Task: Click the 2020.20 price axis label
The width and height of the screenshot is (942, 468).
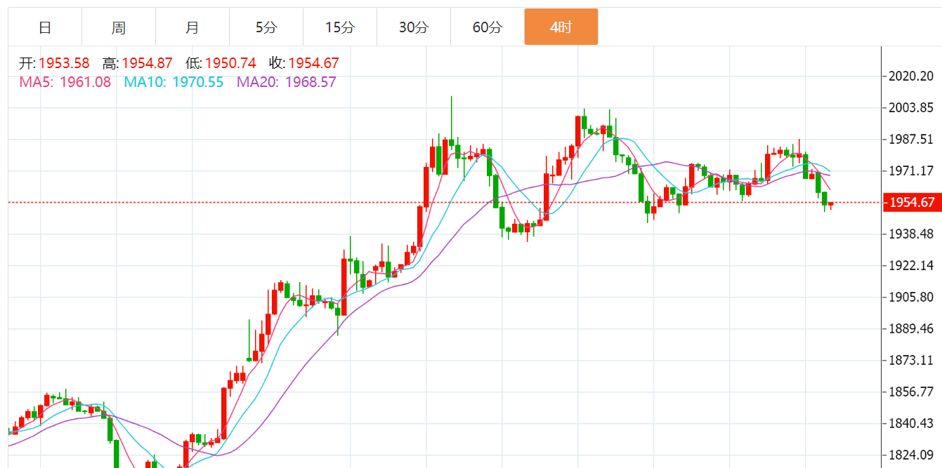Action: coord(912,76)
